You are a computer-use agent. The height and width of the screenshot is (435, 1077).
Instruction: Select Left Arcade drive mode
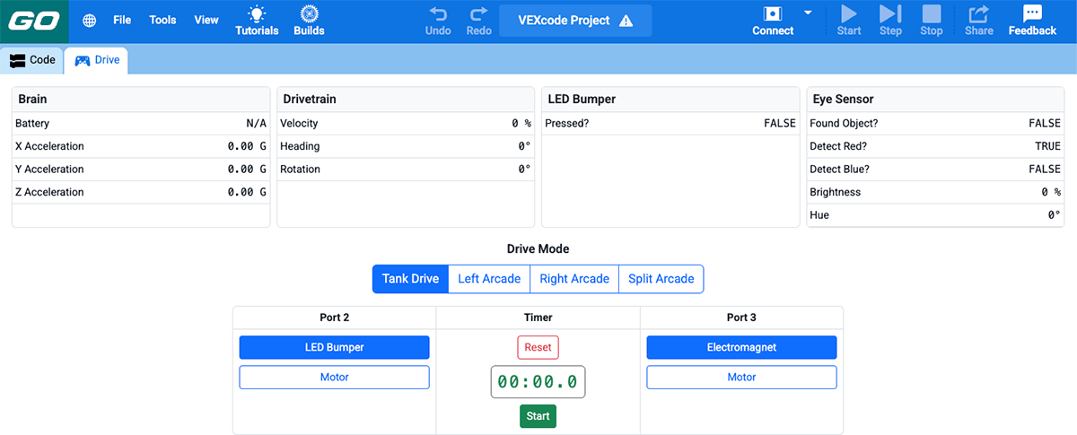click(x=489, y=279)
